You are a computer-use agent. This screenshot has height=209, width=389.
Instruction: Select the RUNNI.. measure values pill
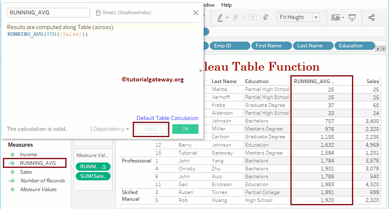pyautogui.click(x=93, y=167)
